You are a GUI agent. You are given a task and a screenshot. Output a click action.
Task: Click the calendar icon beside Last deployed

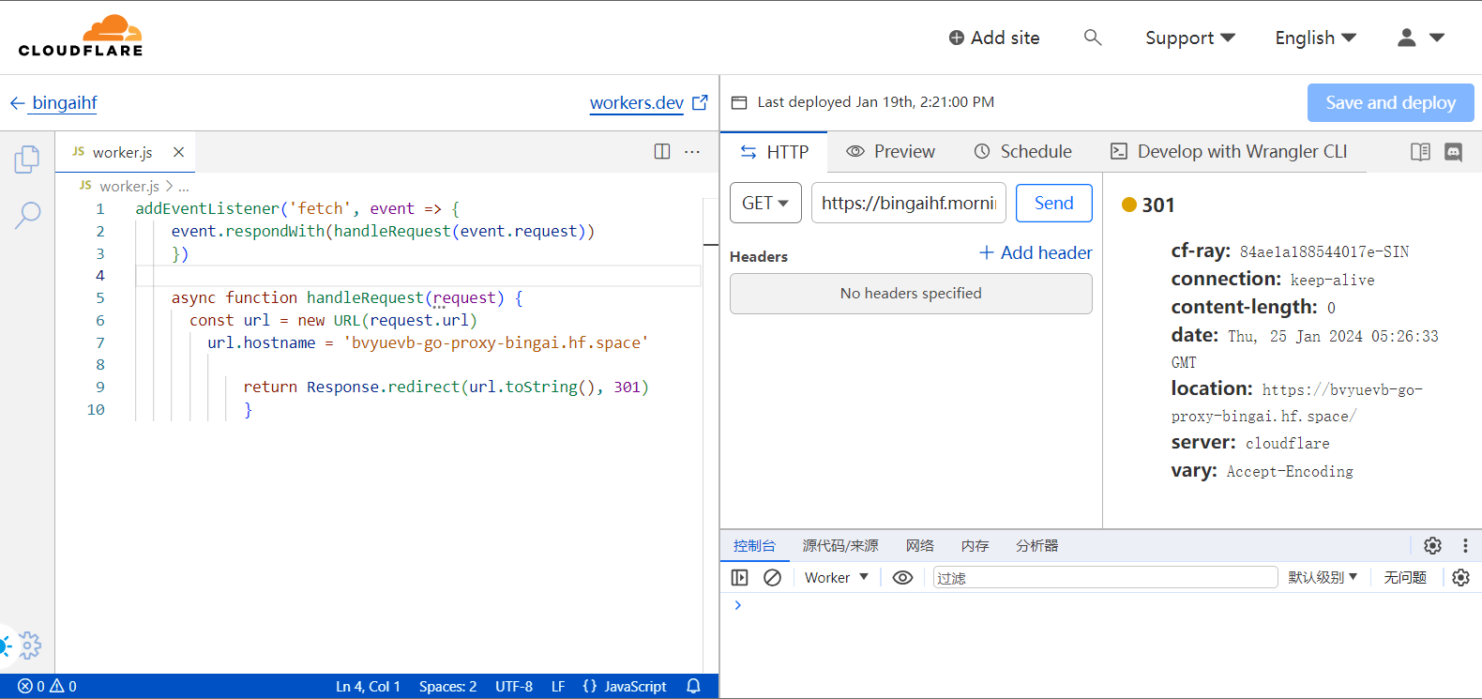coord(739,102)
